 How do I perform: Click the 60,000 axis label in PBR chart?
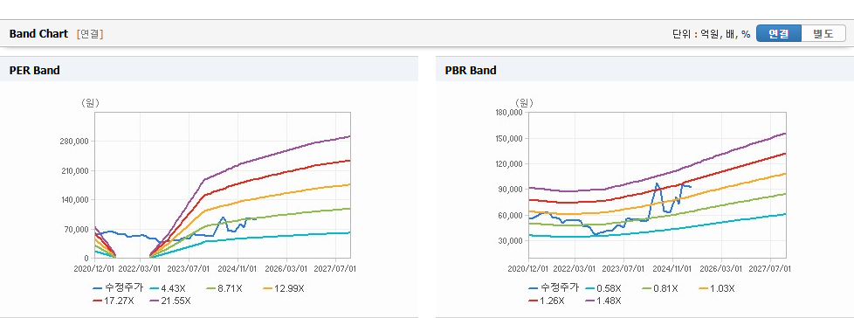click(x=512, y=215)
